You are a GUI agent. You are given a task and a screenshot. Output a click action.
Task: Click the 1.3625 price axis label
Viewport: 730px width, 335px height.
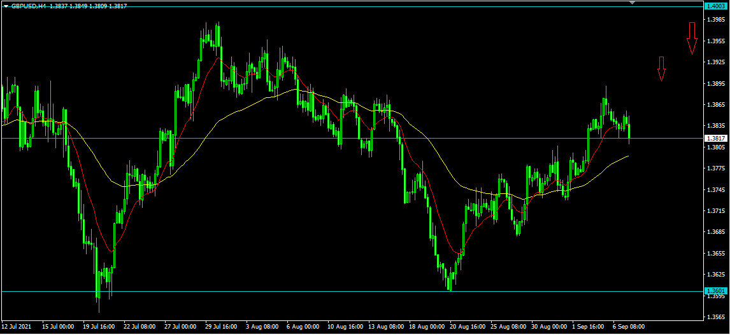pos(716,275)
